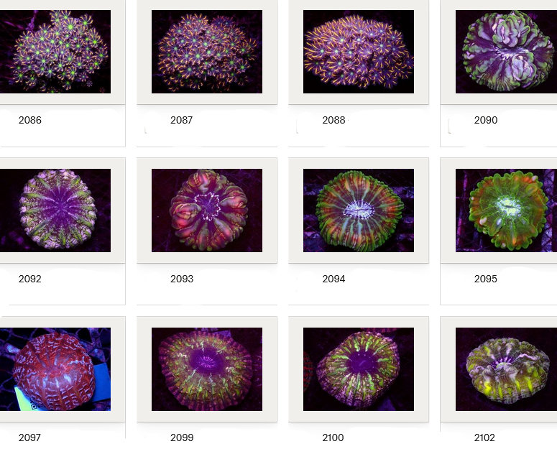Click the label 2092

pos(30,279)
